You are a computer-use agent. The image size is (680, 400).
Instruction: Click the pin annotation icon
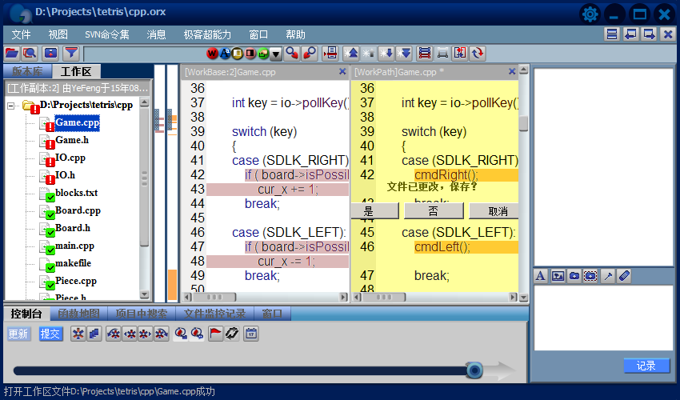click(608, 276)
